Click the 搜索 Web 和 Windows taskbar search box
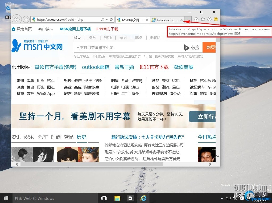 tap(55, 198)
